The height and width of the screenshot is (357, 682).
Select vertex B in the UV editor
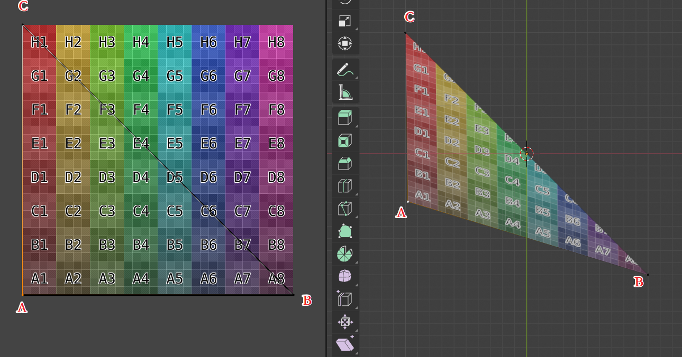point(295,294)
